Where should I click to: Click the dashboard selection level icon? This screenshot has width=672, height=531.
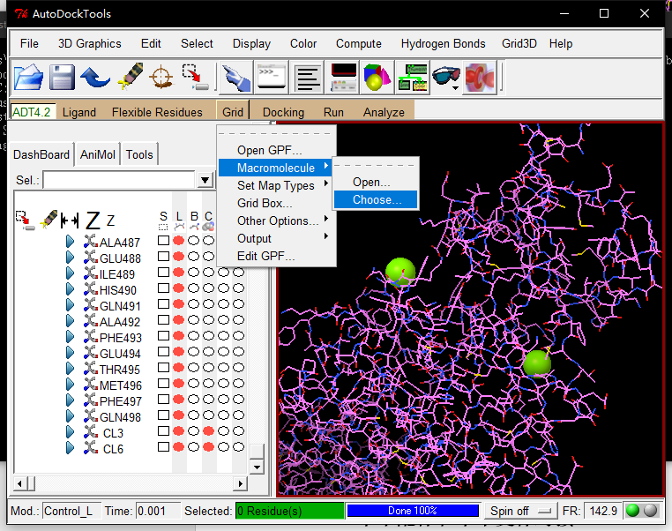[25, 221]
